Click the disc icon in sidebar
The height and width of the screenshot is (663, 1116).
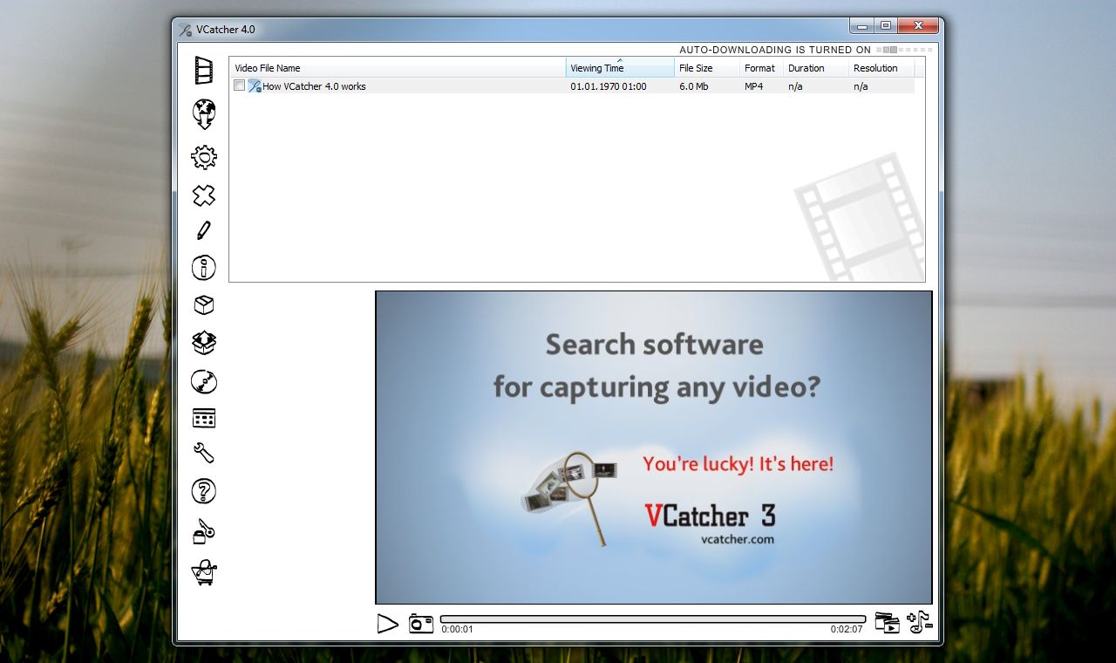pos(204,381)
